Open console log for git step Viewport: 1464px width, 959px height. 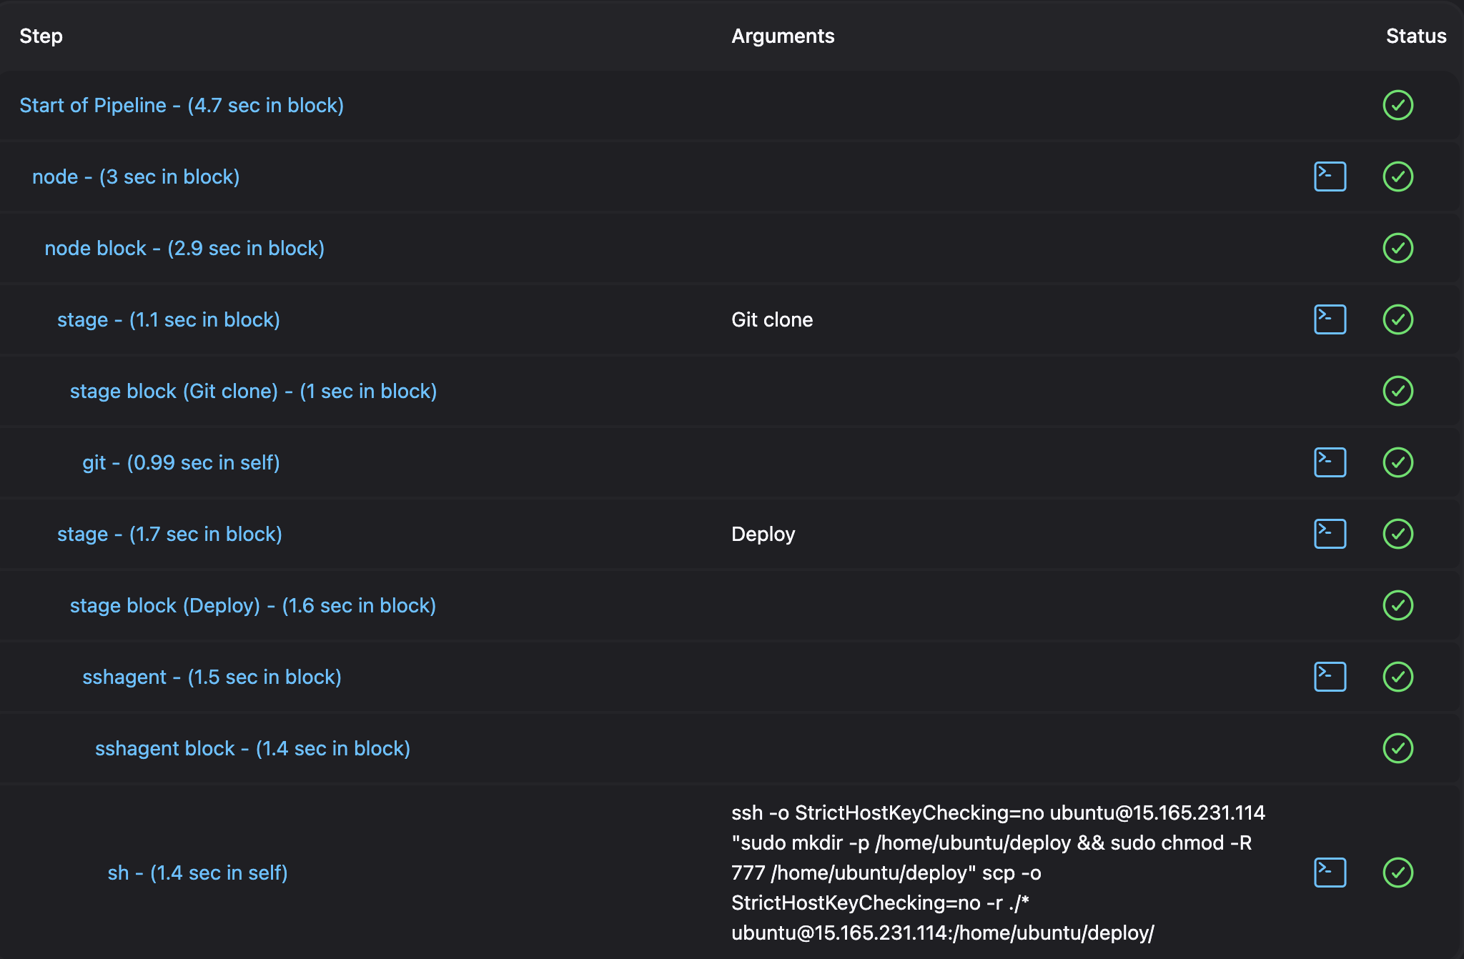pos(1330,462)
